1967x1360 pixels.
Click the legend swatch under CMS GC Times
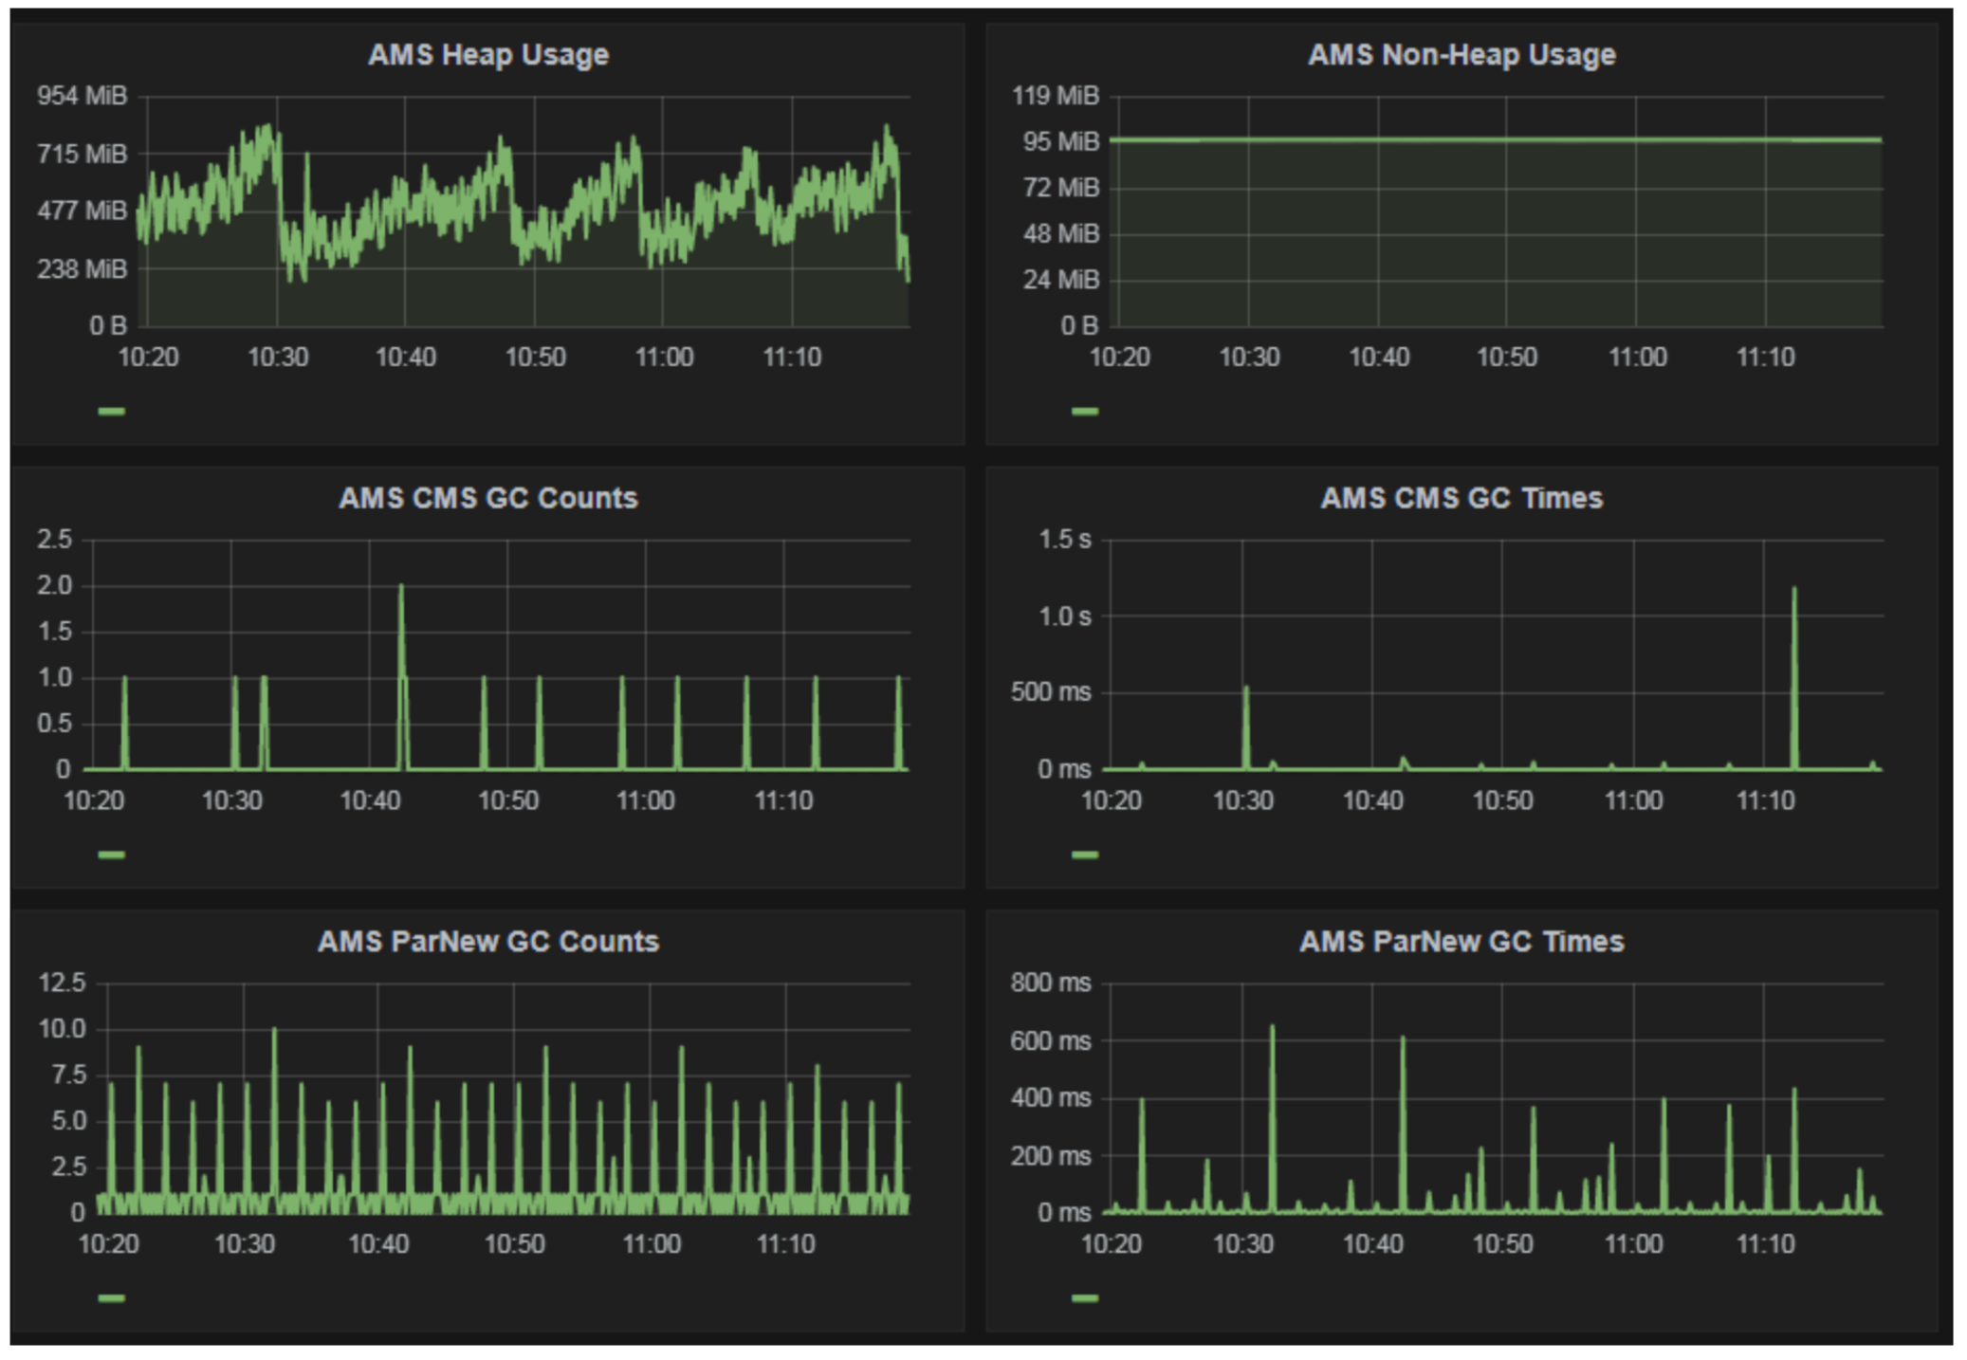point(1084,855)
